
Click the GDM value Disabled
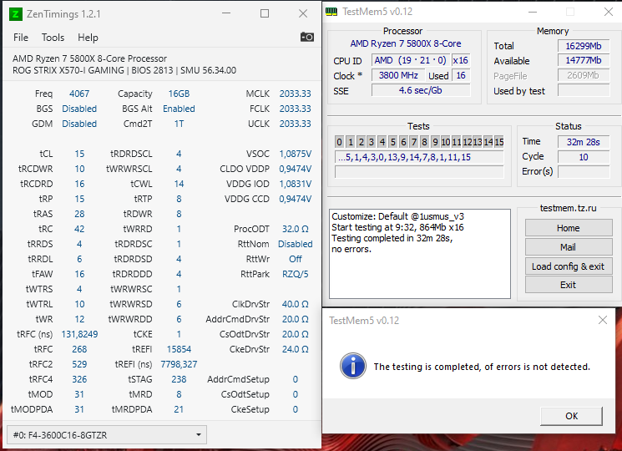coord(79,124)
